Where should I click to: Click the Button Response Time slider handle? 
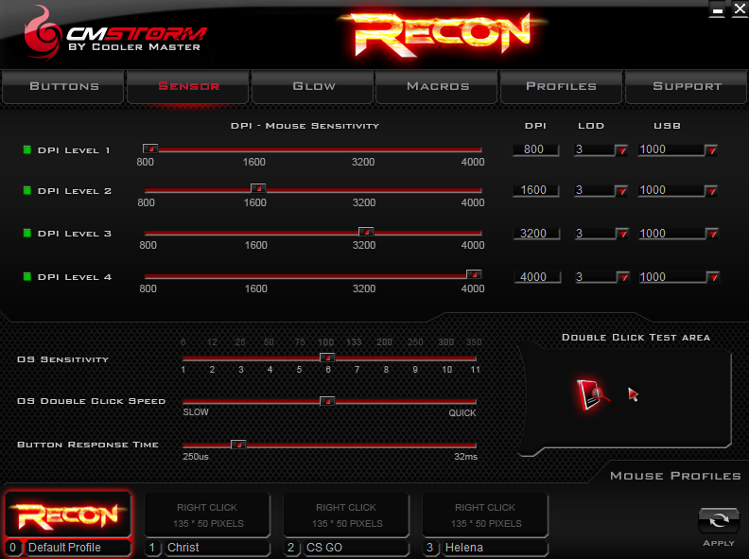tap(238, 444)
